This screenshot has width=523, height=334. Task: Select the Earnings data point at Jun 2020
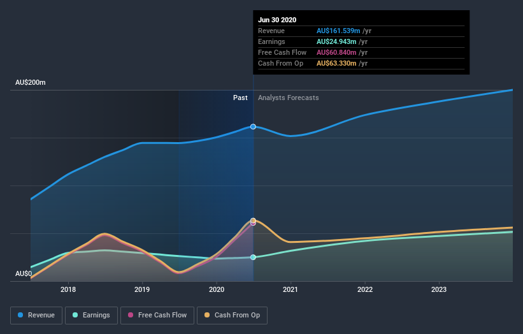click(253, 258)
